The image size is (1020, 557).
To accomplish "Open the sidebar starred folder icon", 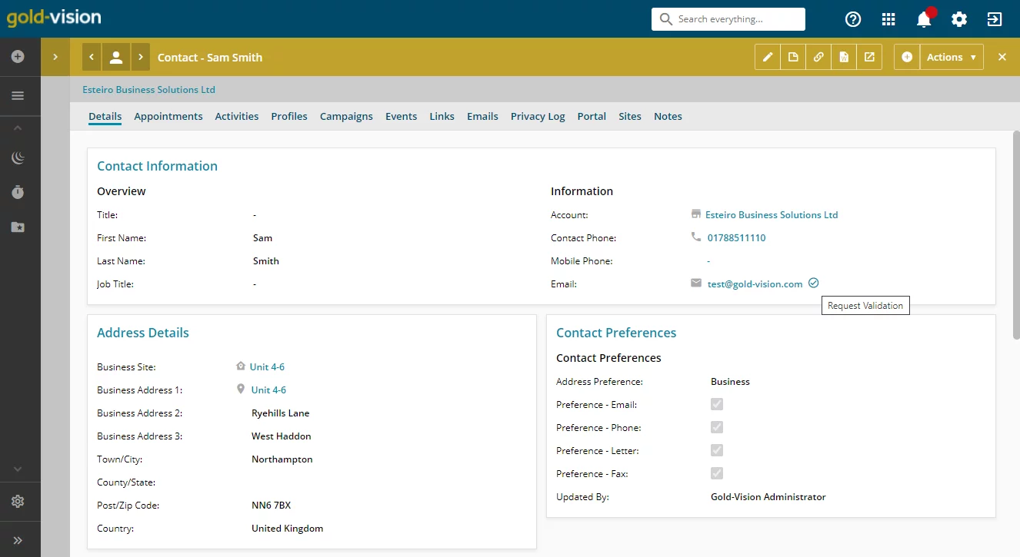I will tap(18, 227).
